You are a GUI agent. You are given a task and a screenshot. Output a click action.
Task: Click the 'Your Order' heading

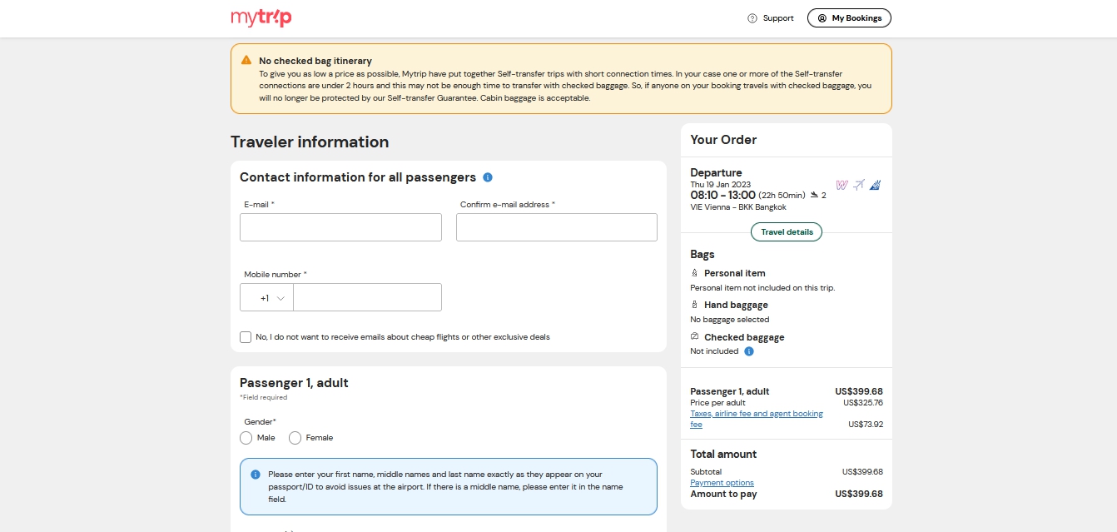point(723,140)
